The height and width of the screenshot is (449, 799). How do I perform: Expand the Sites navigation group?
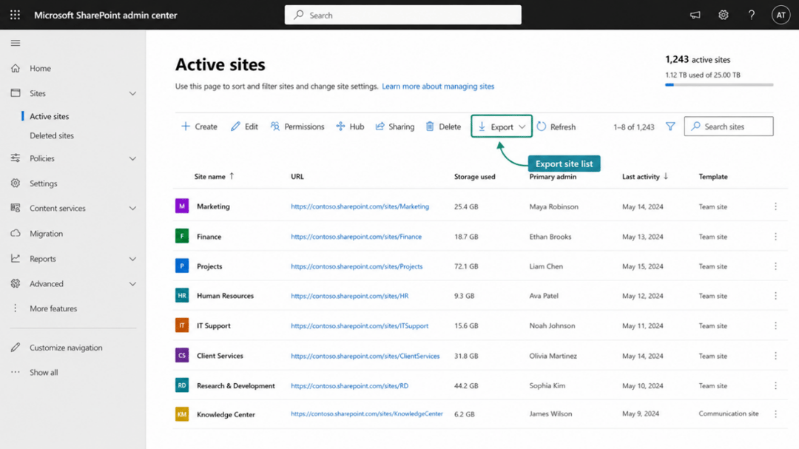pos(132,93)
